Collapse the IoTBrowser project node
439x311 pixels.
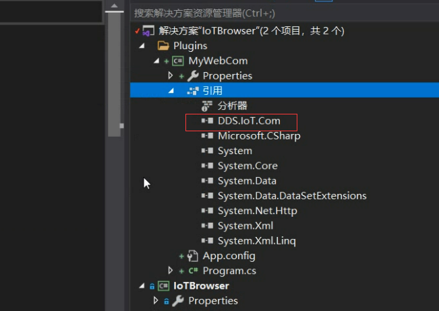click(x=142, y=285)
